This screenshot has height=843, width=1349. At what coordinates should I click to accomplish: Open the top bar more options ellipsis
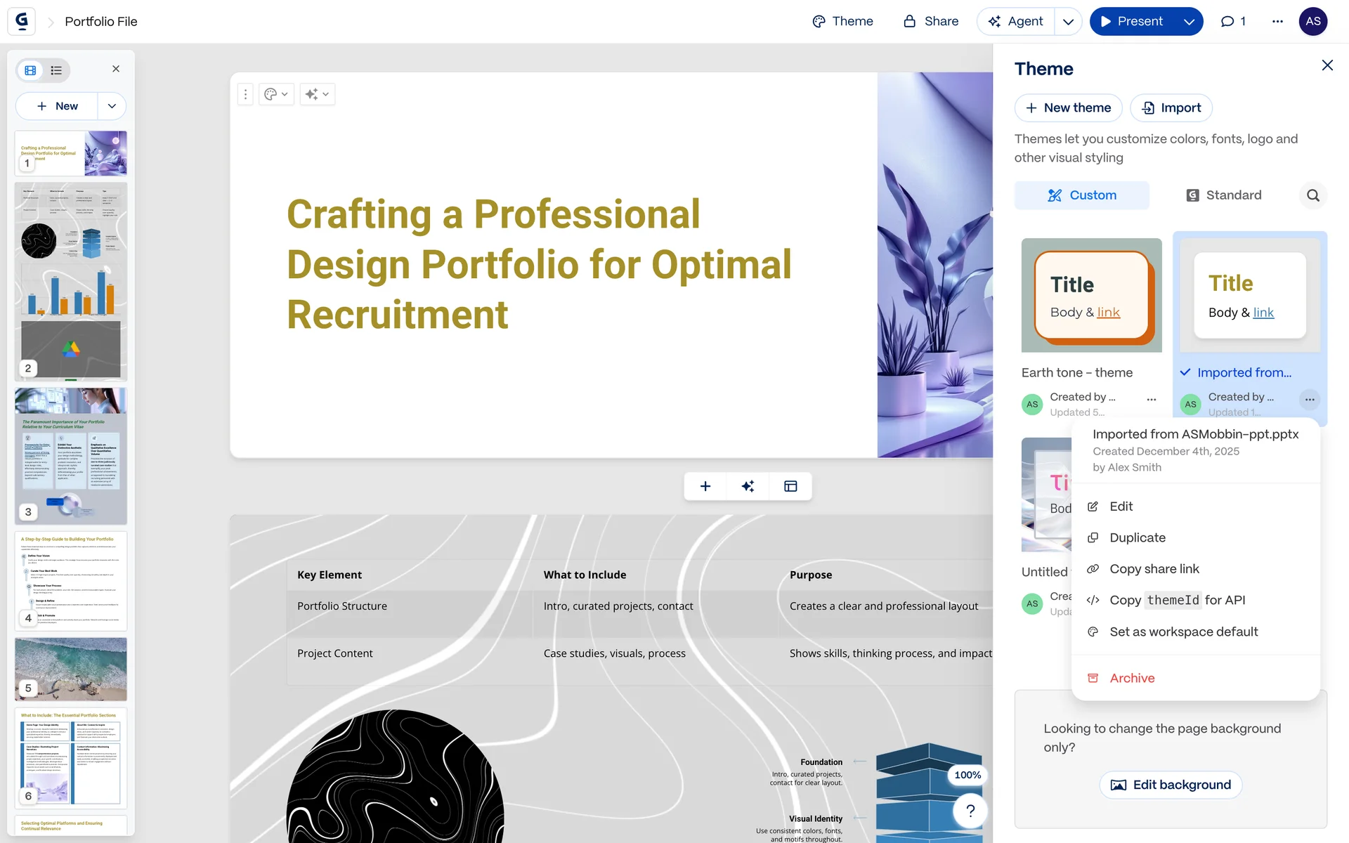(1277, 21)
